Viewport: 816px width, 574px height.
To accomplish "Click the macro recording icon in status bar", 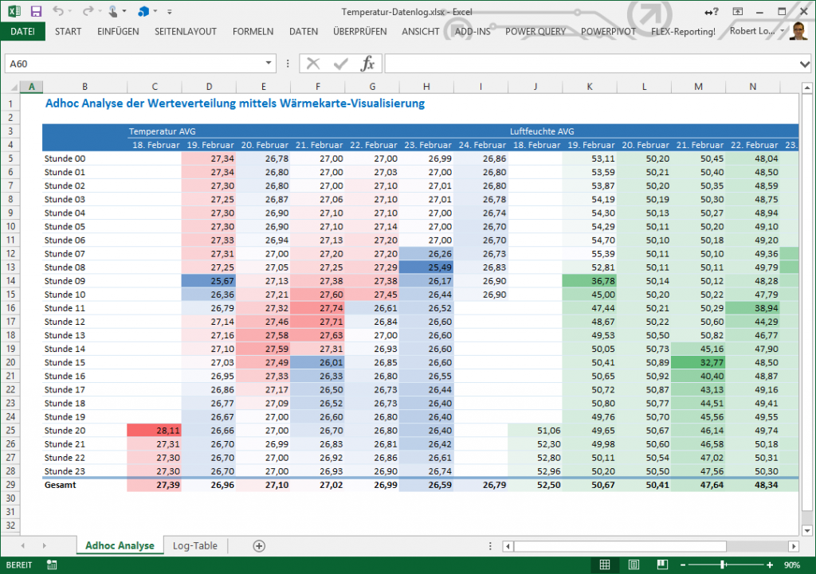I will coord(53,564).
